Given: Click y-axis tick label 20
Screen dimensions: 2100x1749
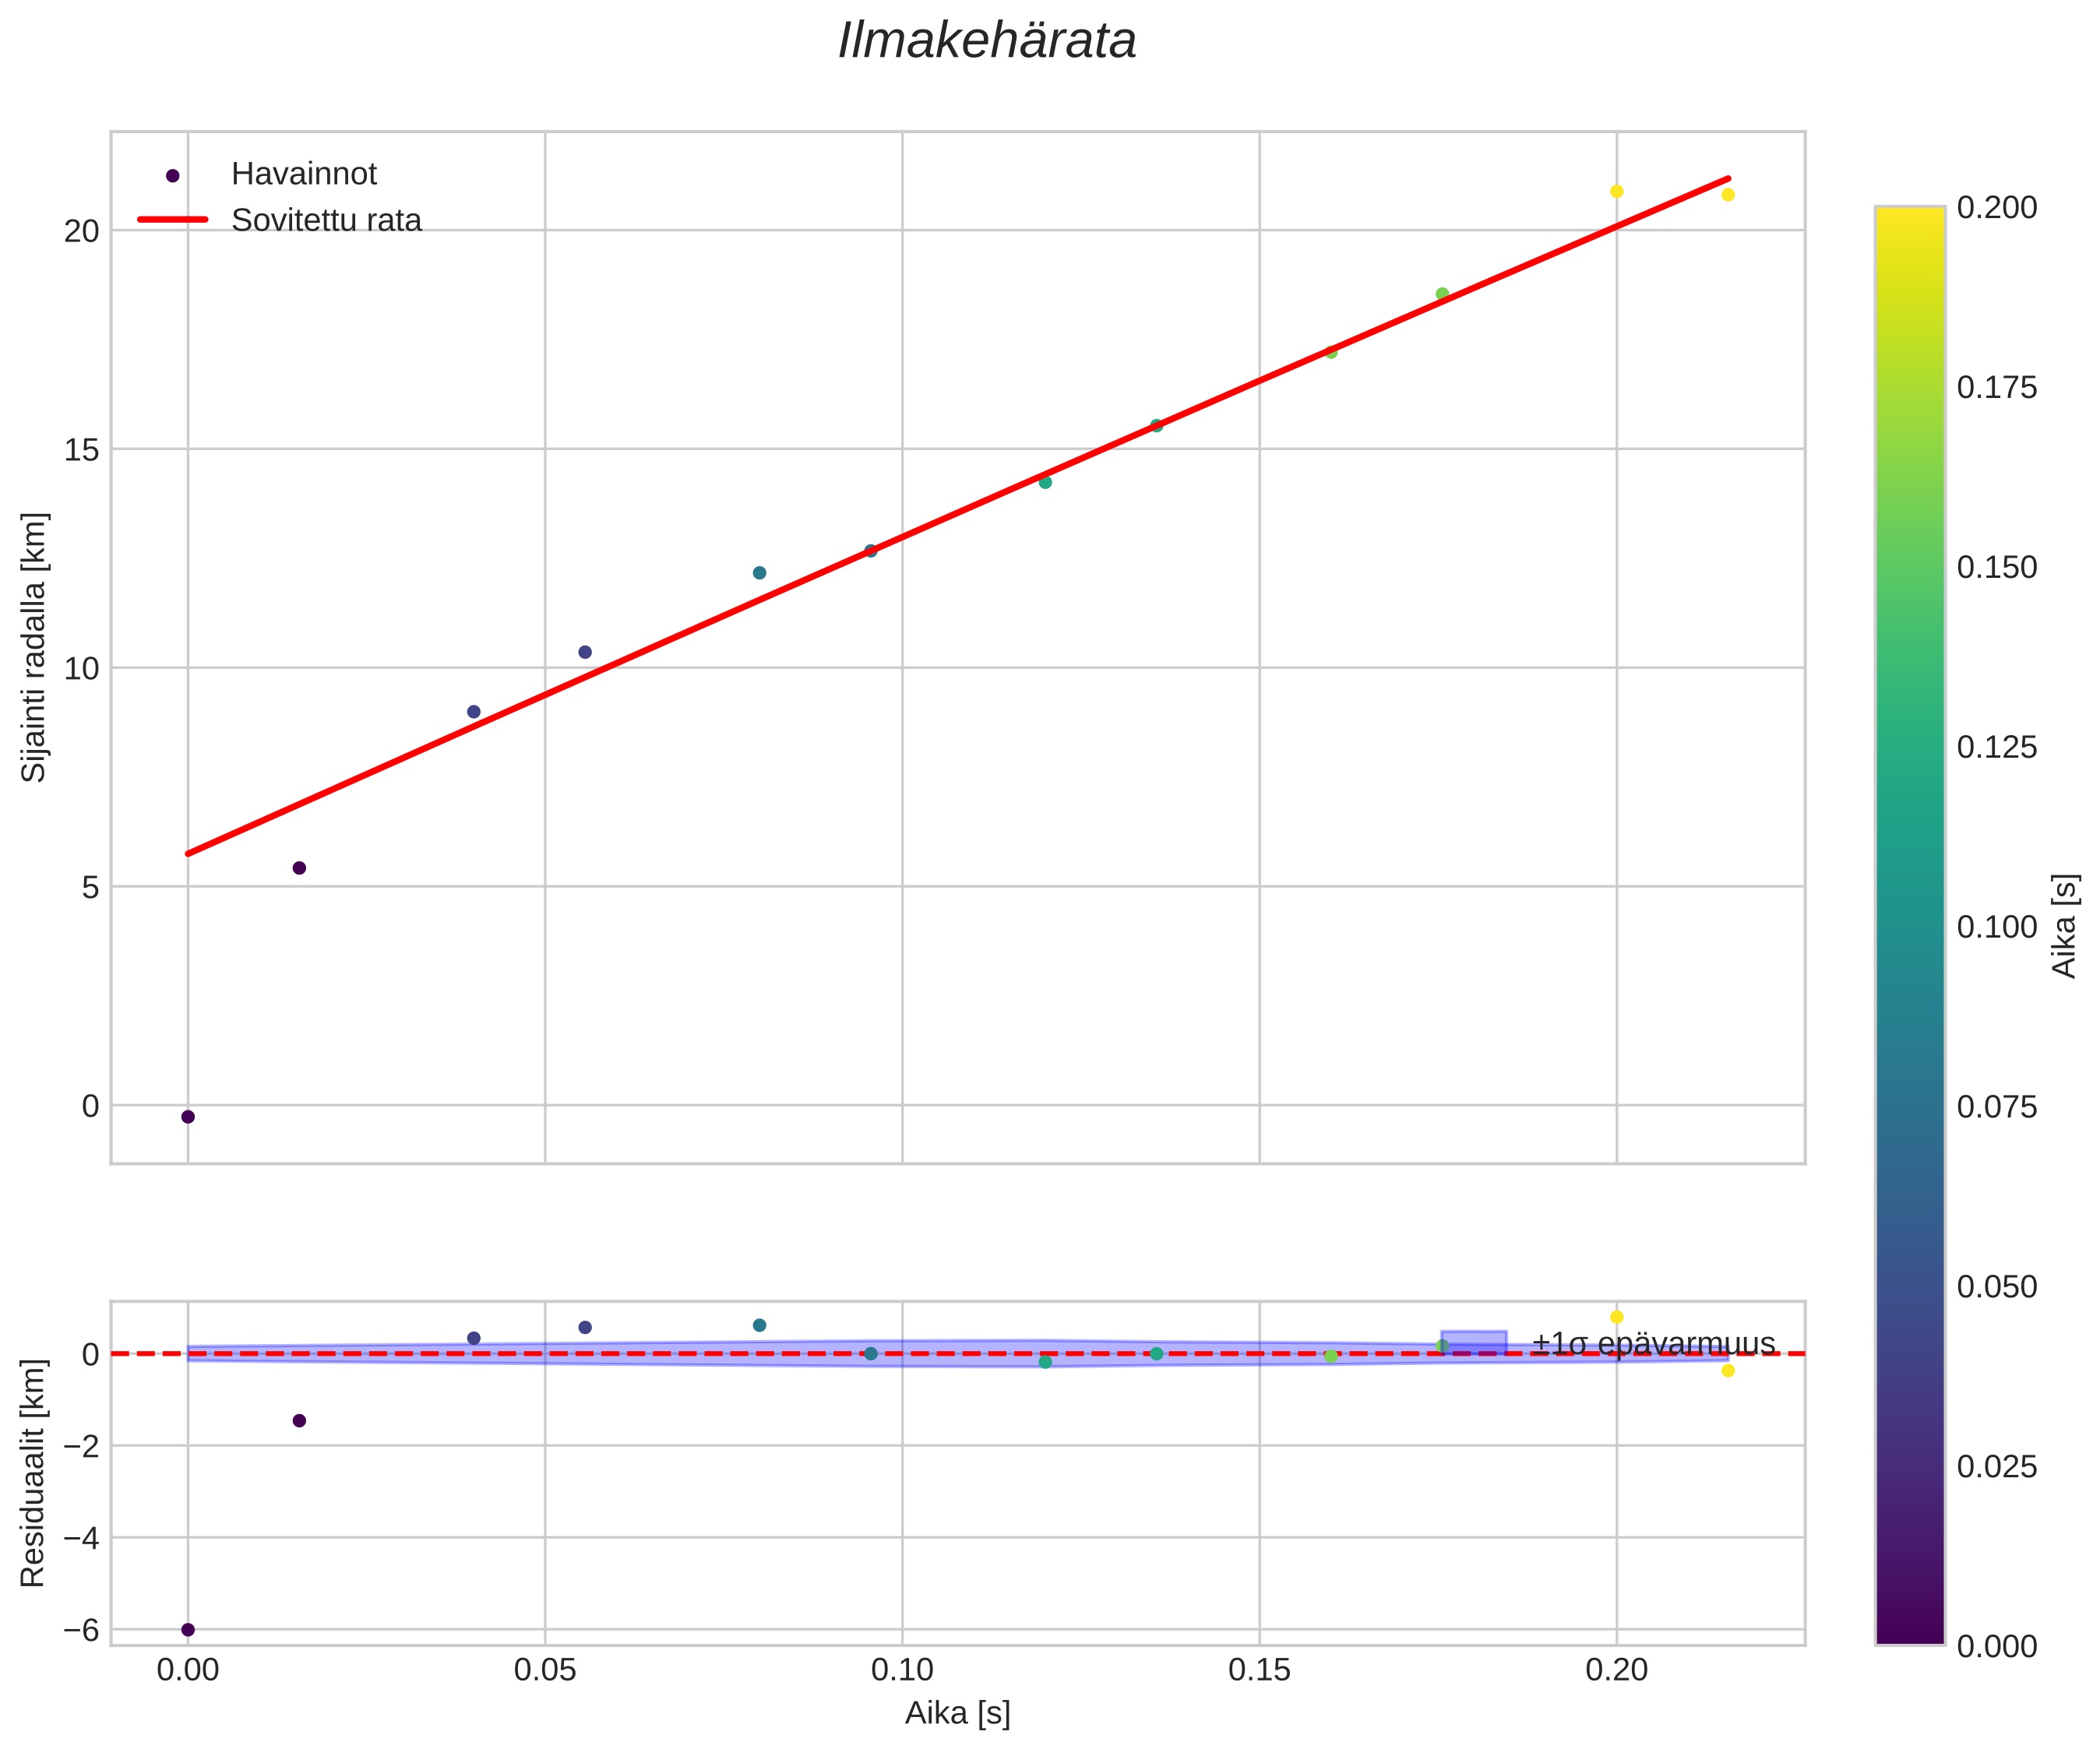Looking at the screenshot, I should (x=82, y=231).
